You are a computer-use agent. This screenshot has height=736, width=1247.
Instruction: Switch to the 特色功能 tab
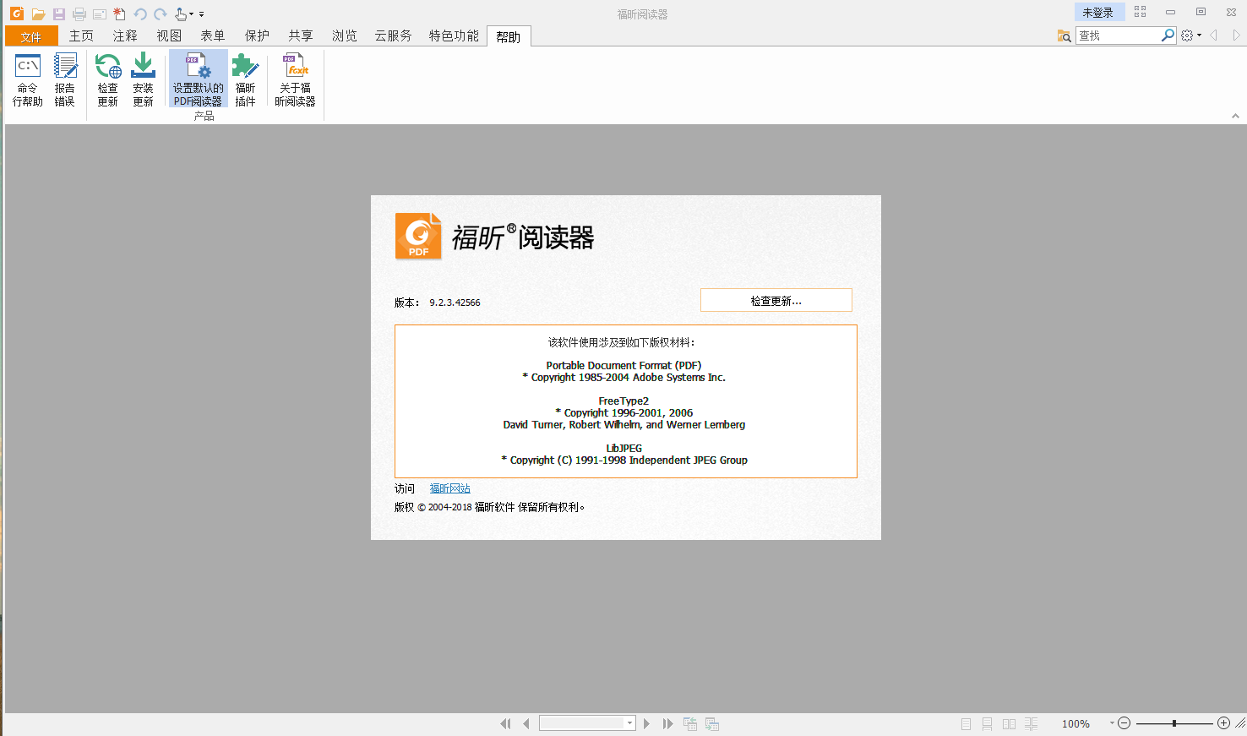click(x=454, y=35)
